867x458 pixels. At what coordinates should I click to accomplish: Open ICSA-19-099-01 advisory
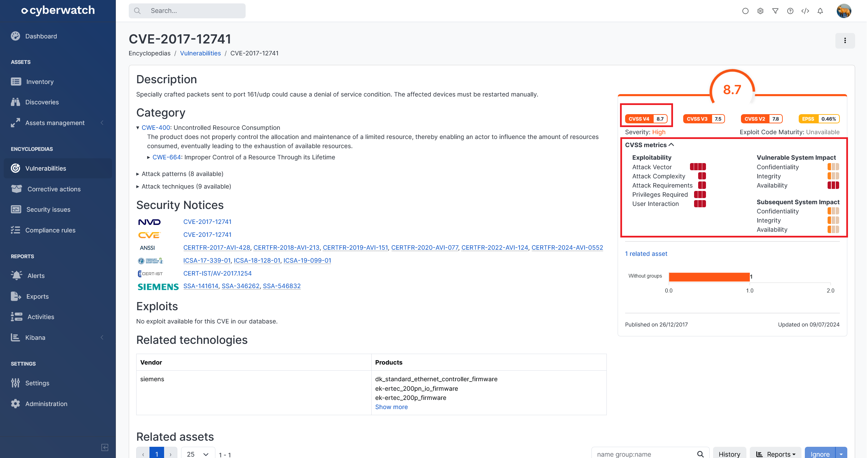click(x=307, y=261)
